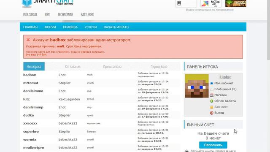Image resolution: width=270 pixels, height=152 pixels.
Task: Click the green Обмен валюты icon
Action: coord(212,101)
